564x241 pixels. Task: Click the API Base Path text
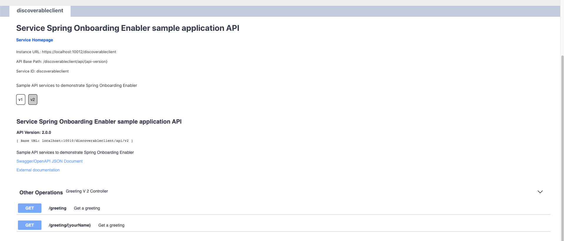tap(62, 62)
